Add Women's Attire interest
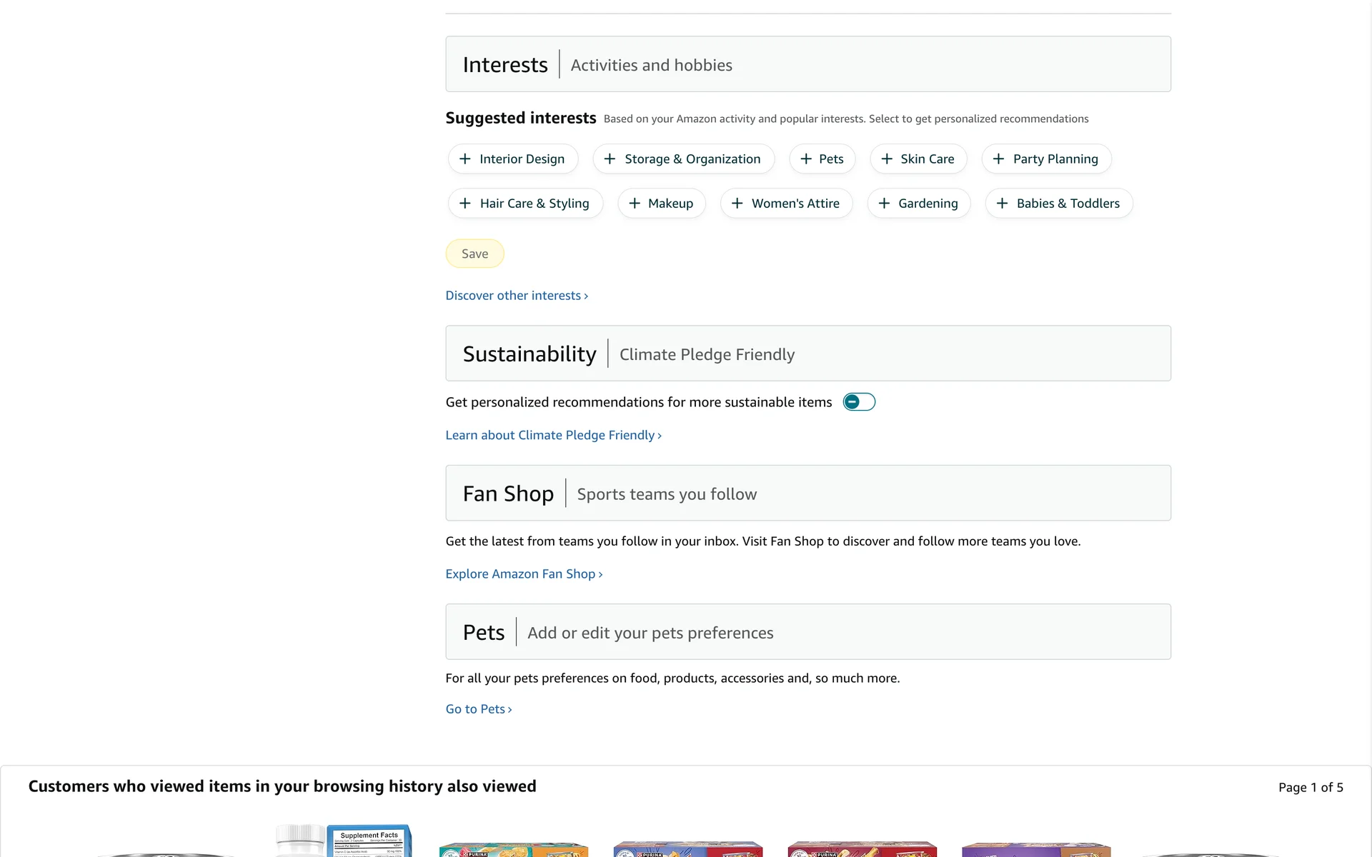1372x857 pixels. (786, 204)
